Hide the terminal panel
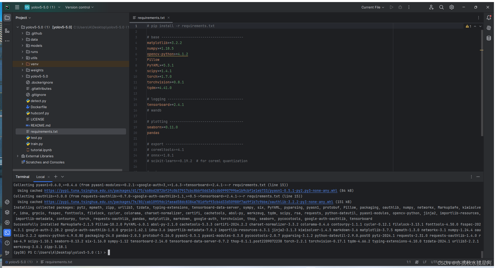 pos(478,177)
